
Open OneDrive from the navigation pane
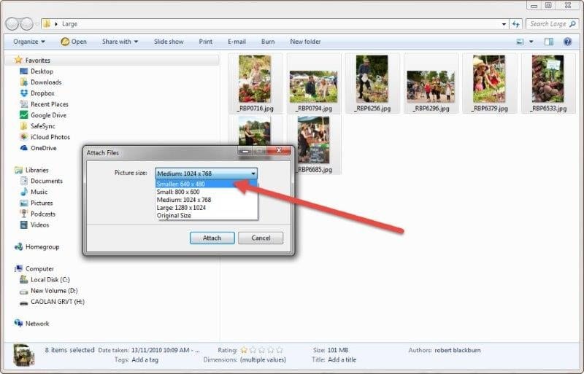44,148
